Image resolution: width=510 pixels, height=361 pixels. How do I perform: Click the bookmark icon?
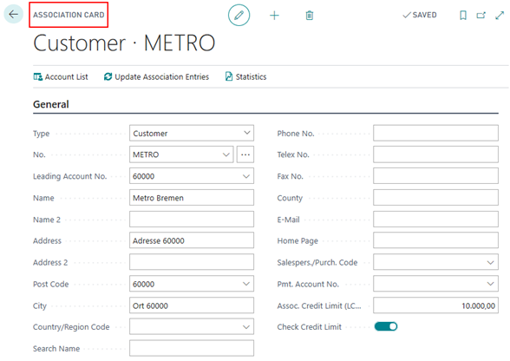pyautogui.click(x=463, y=15)
